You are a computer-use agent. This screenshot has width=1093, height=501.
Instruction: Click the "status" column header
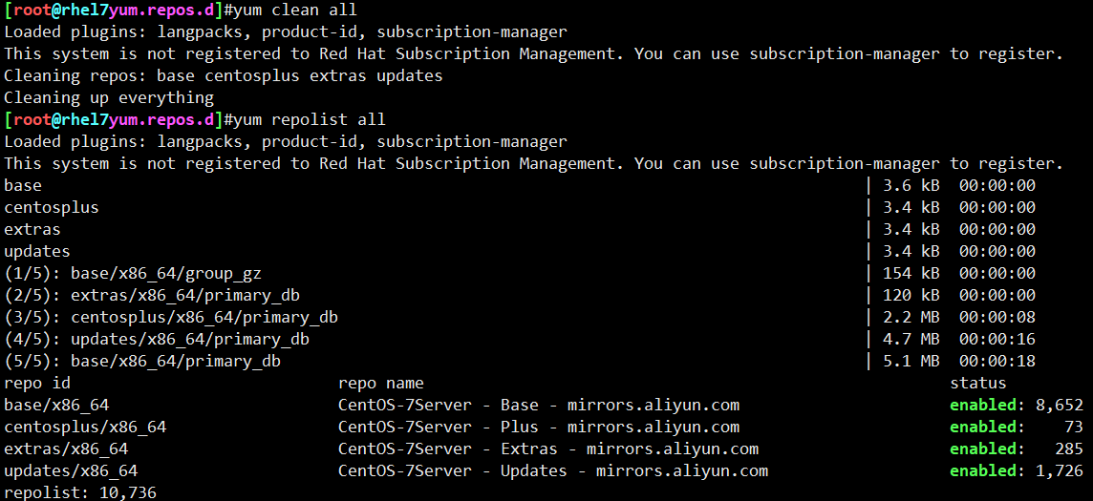[977, 384]
